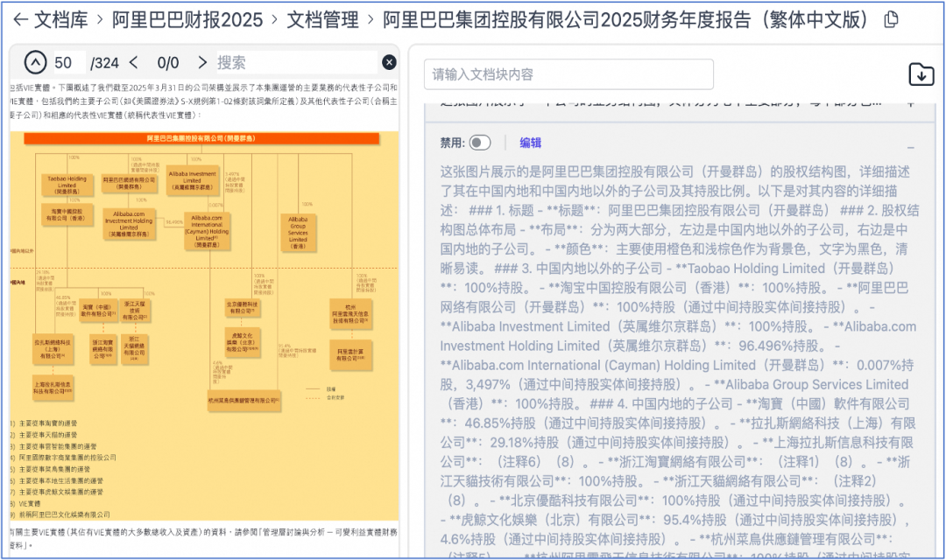
Task: Click the circled up-arrow page icon
Action: coord(35,62)
